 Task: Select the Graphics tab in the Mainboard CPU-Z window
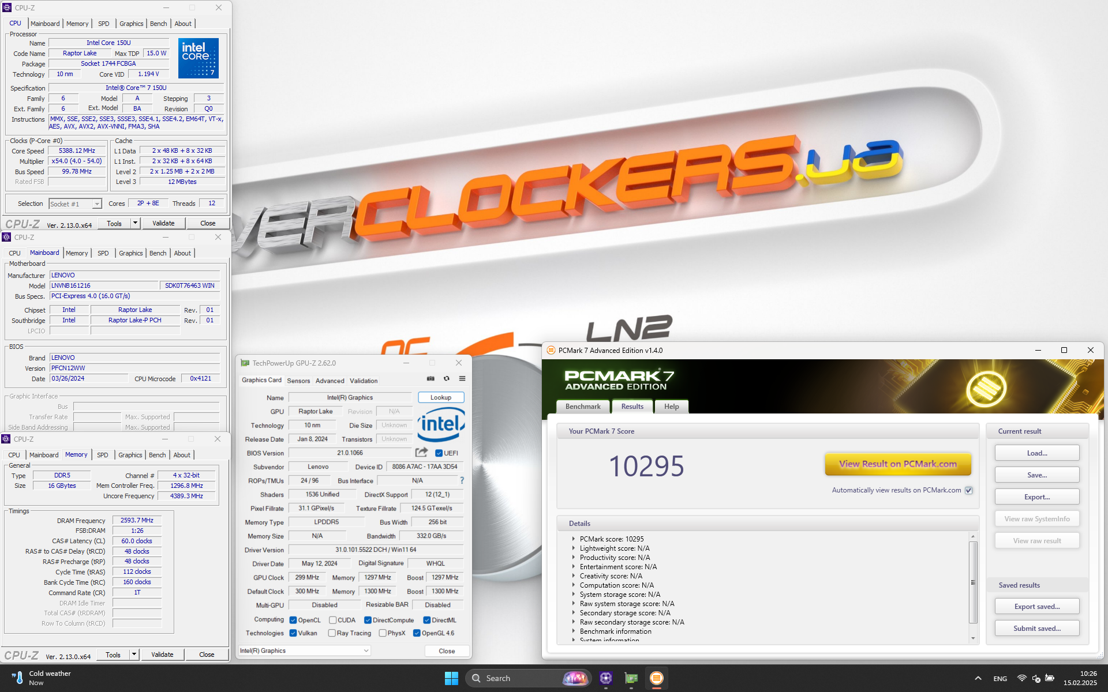click(131, 253)
